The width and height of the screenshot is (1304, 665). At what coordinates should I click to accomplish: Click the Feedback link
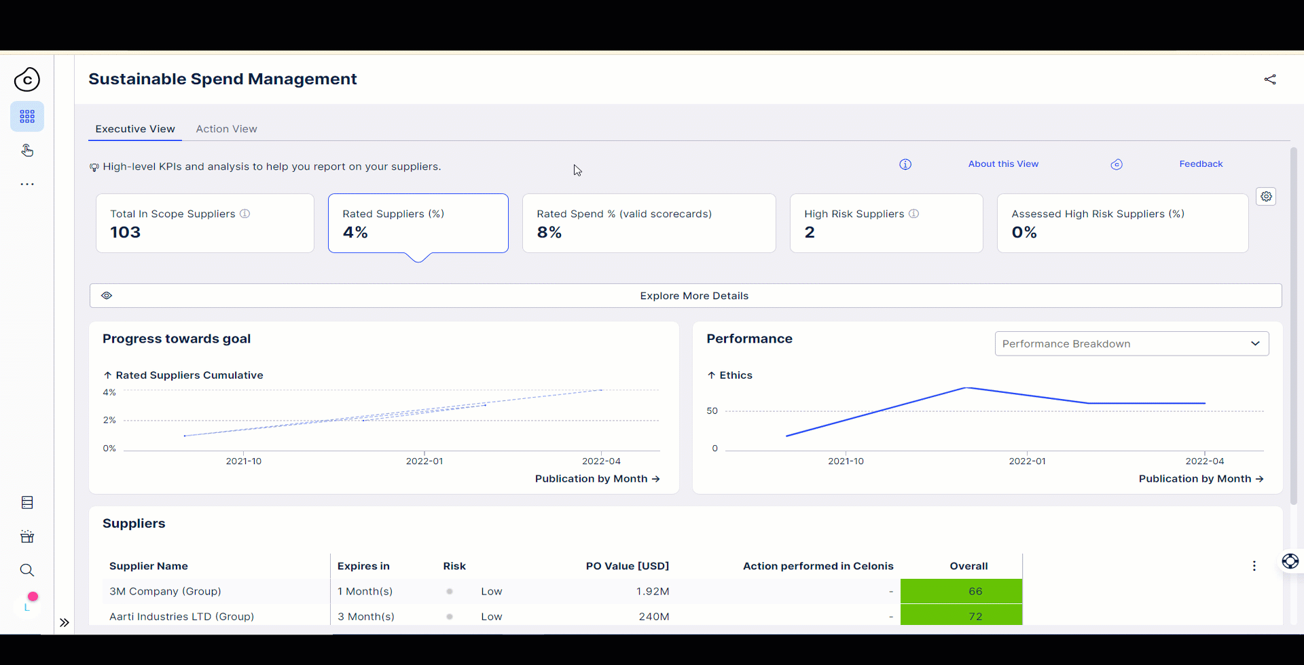1201,164
